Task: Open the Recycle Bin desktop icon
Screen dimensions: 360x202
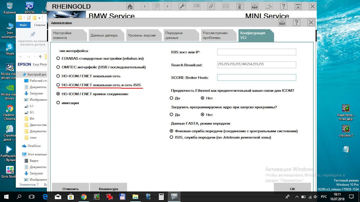Action: (10, 8)
